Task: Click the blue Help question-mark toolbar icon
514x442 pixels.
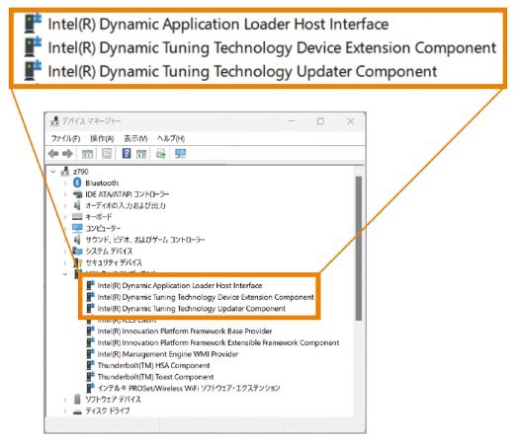Action: pos(127,153)
